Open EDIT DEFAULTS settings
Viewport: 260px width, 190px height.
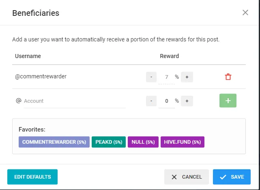[32, 177]
